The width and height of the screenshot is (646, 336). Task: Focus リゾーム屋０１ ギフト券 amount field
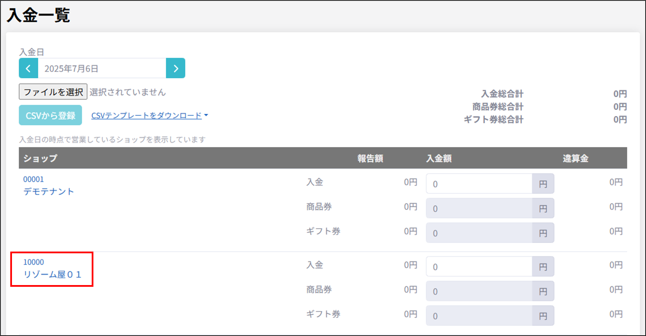pyautogui.click(x=479, y=316)
